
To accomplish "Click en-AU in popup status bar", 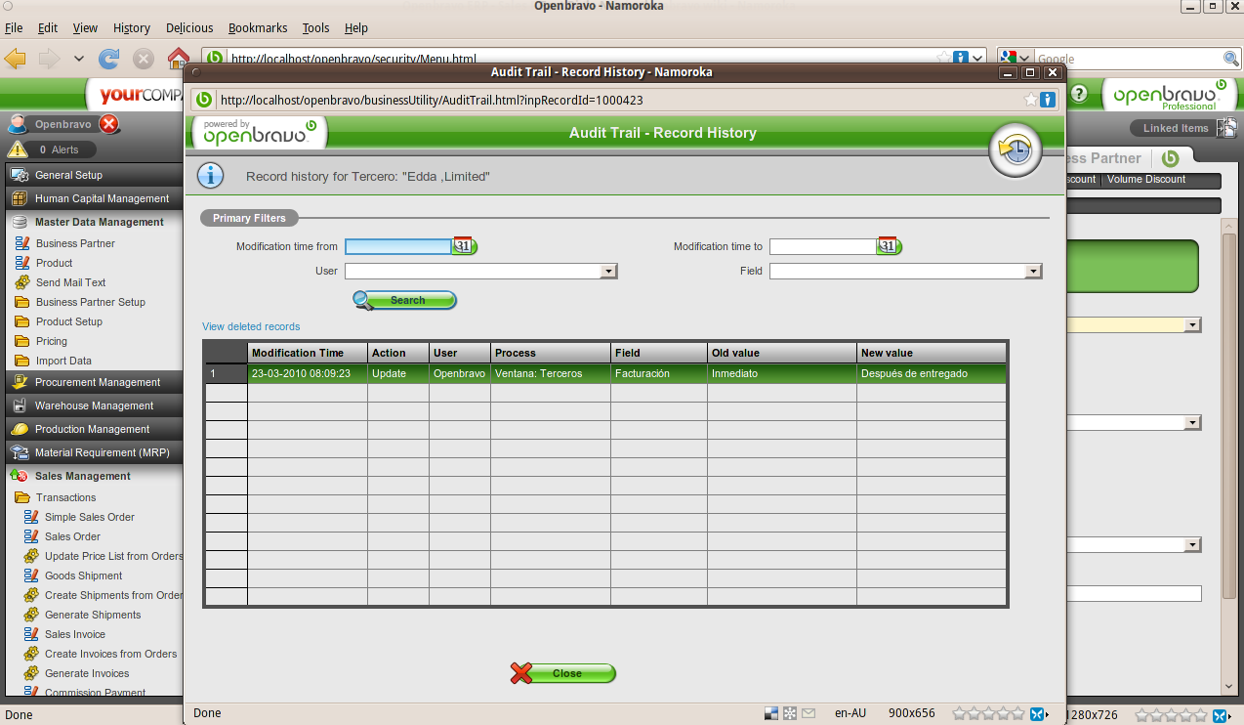I will tap(850, 713).
